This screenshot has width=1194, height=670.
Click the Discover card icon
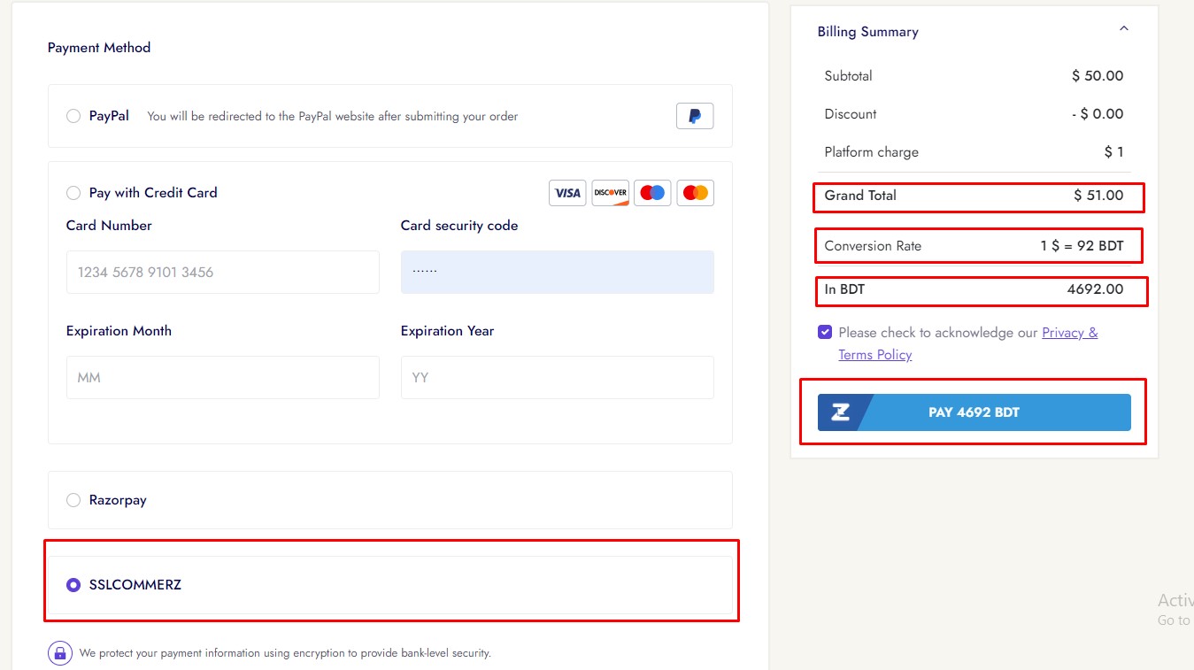point(610,193)
